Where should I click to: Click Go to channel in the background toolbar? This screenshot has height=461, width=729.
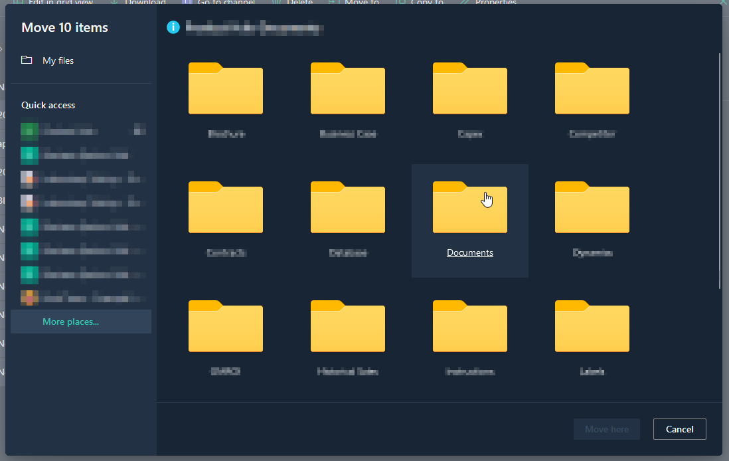[218, 2]
